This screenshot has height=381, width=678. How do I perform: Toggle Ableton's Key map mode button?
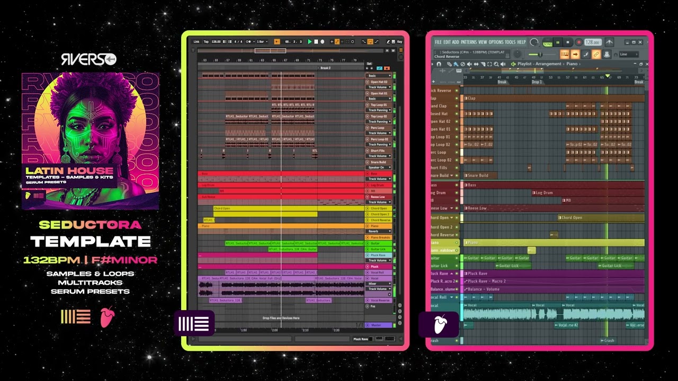coord(399,41)
